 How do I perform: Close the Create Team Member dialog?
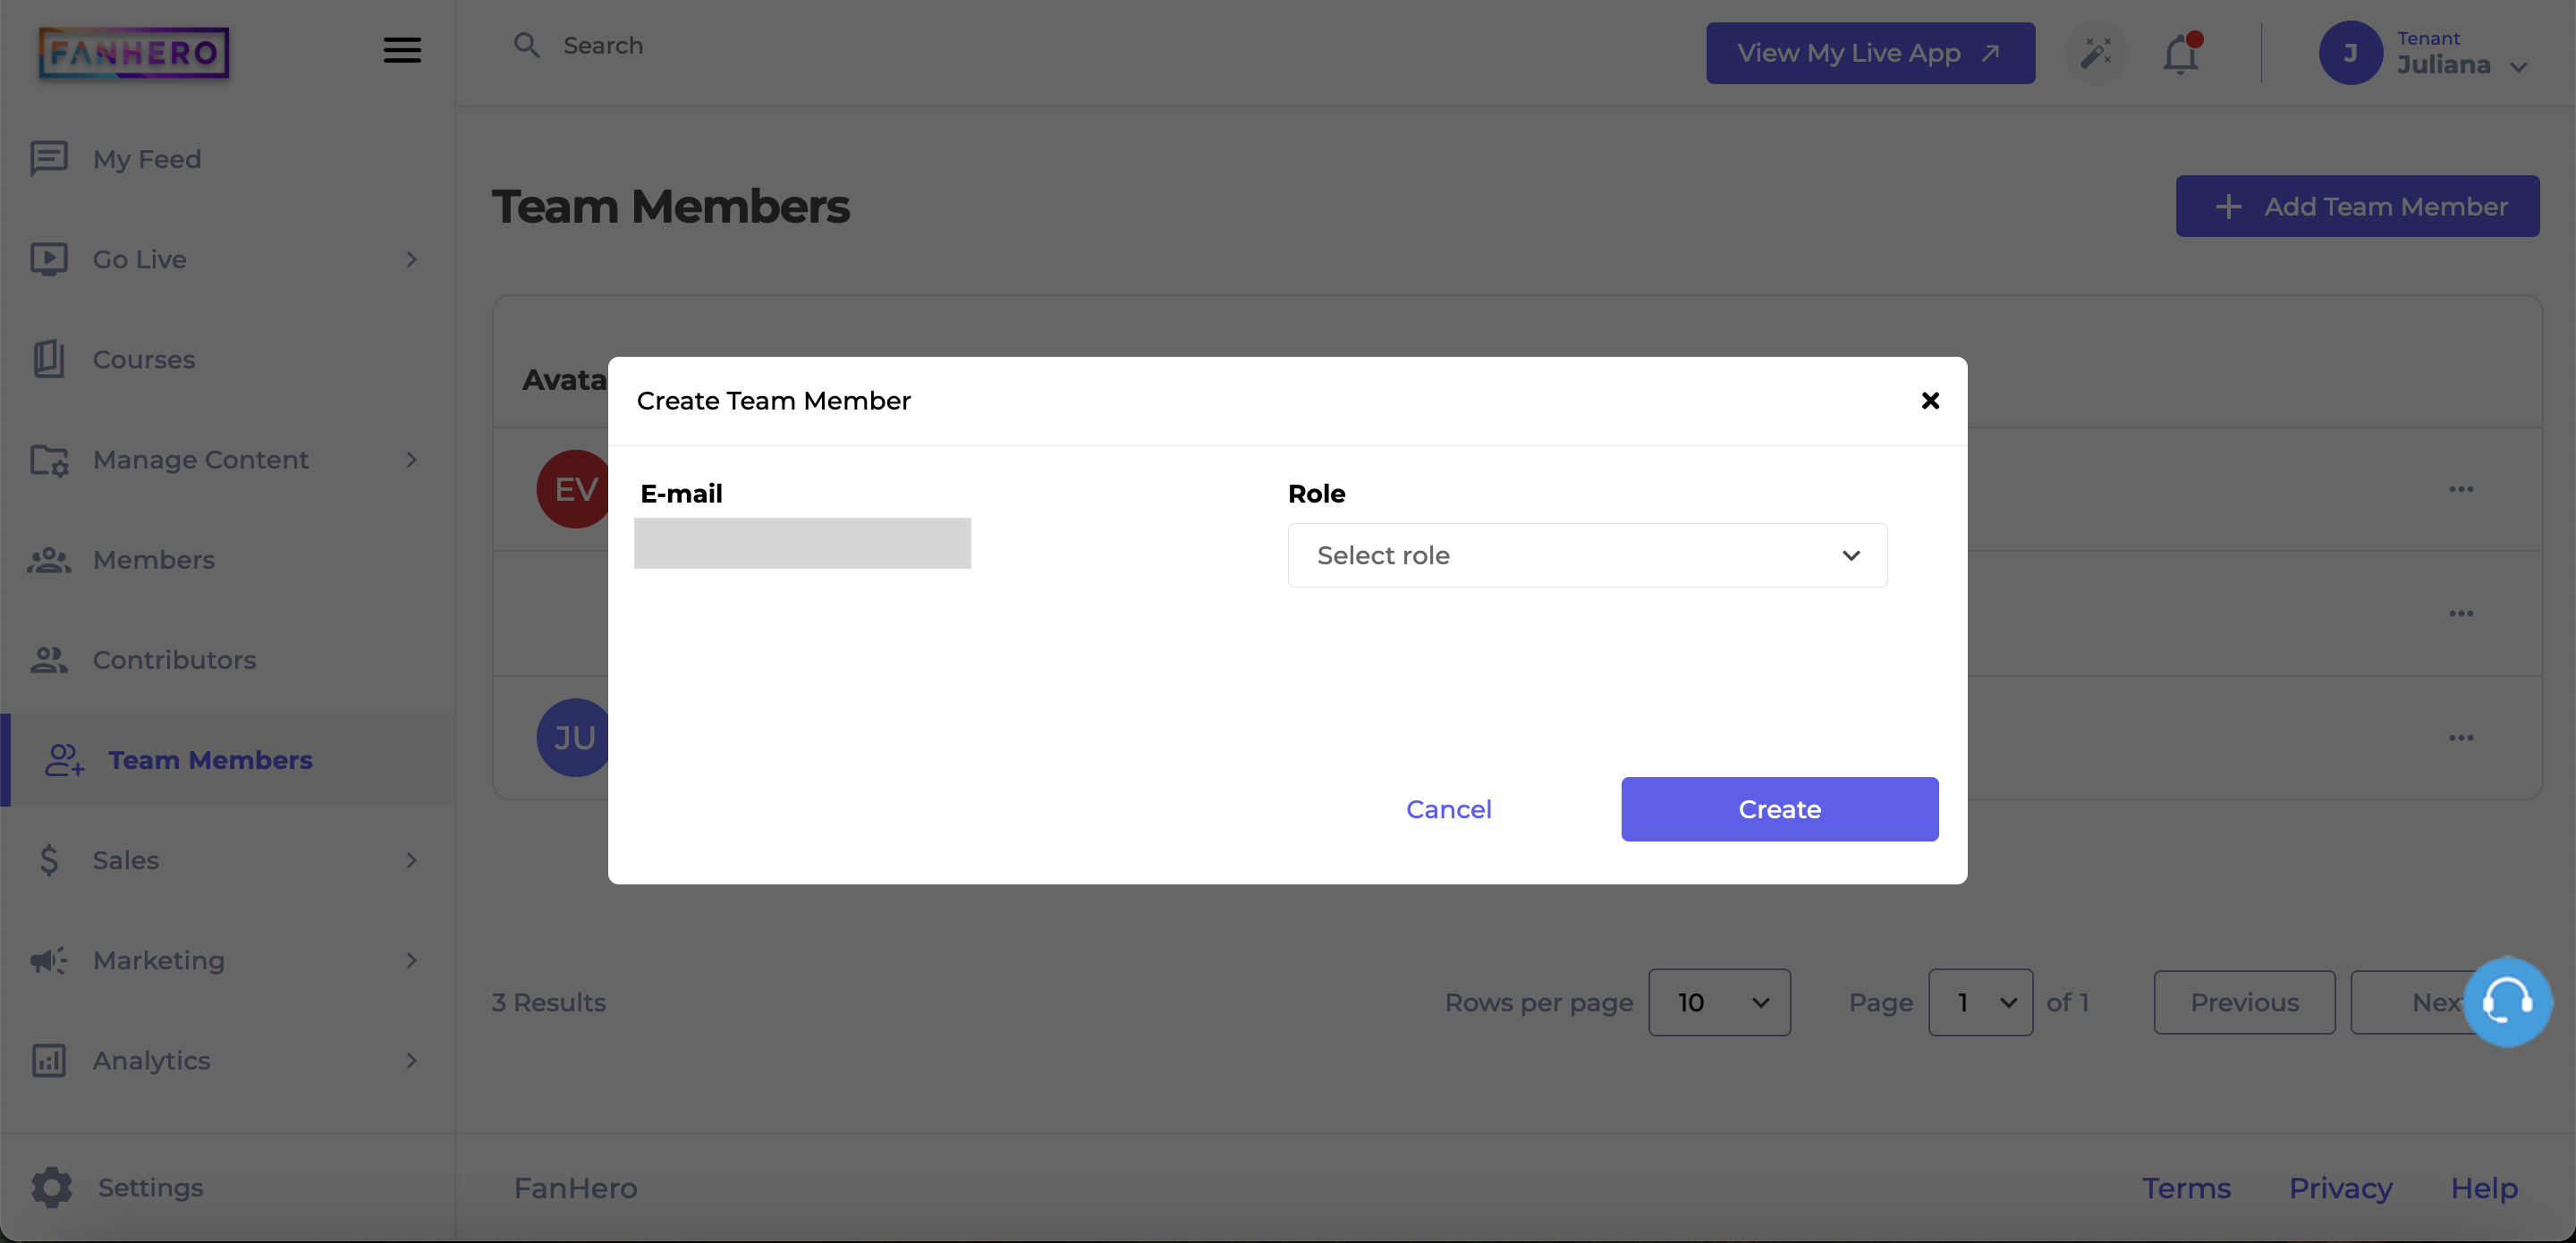click(x=1930, y=401)
